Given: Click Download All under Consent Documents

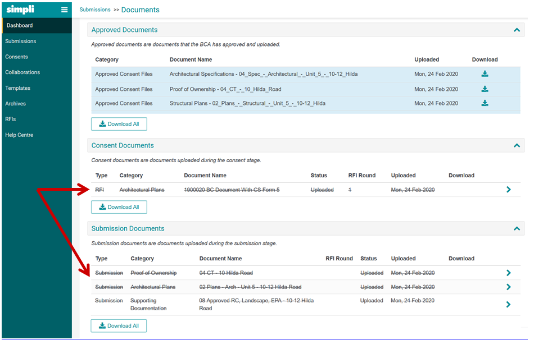Looking at the screenshot, I should (119, 207).
